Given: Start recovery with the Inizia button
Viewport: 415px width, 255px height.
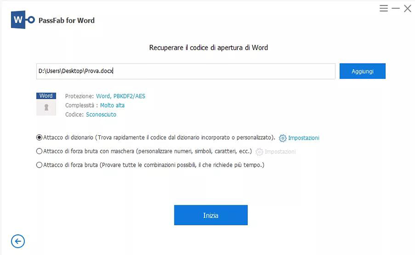Looking at the screenshot, I should (211, 215).
